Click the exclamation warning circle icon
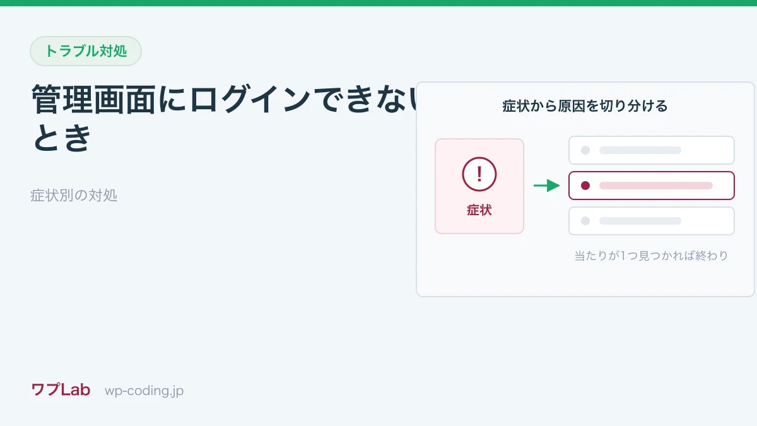The image size is (757, 426). [x=479, y=174]
